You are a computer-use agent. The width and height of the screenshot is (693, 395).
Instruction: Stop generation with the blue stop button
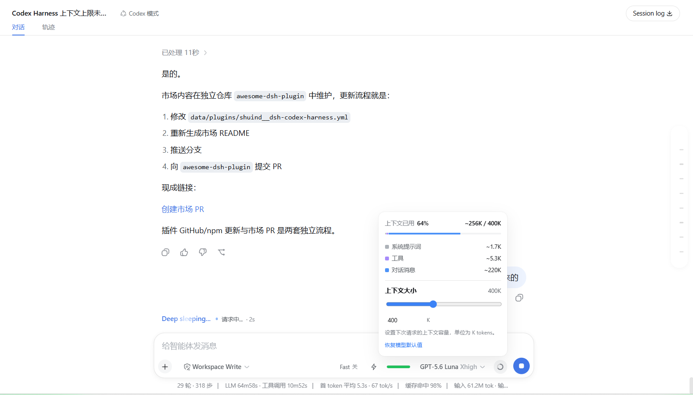pos(521,366)
